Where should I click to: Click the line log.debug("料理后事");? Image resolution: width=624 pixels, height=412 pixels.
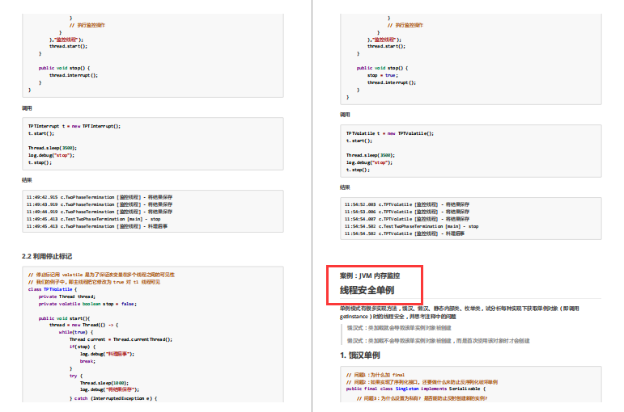(107, 354)
